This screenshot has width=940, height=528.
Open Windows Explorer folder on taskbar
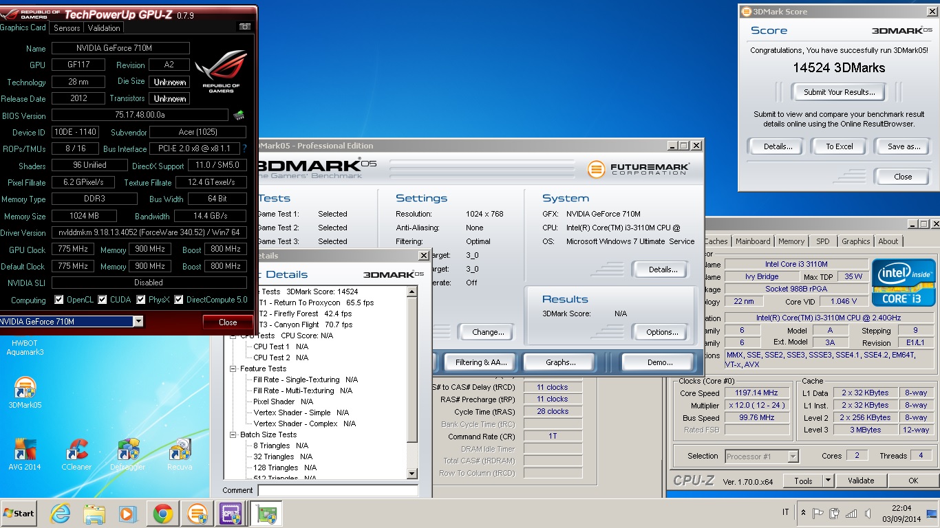94,514
